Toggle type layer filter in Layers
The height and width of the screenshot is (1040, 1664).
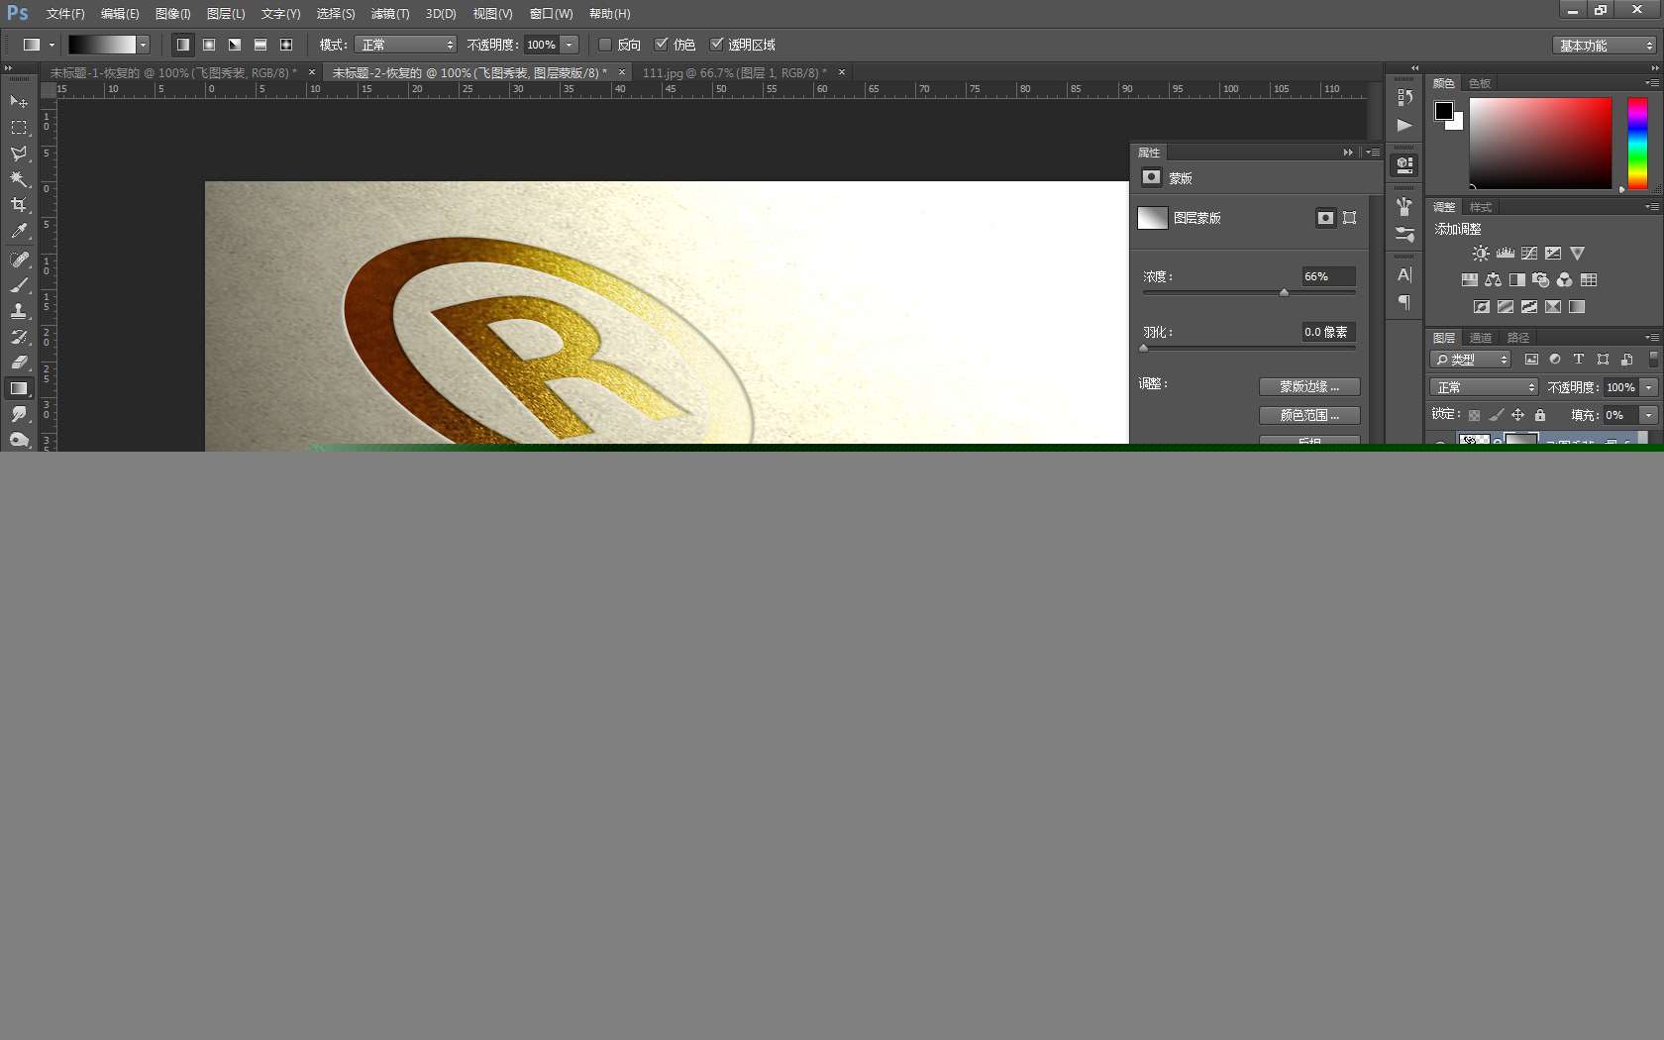(x=1579, y=360)
